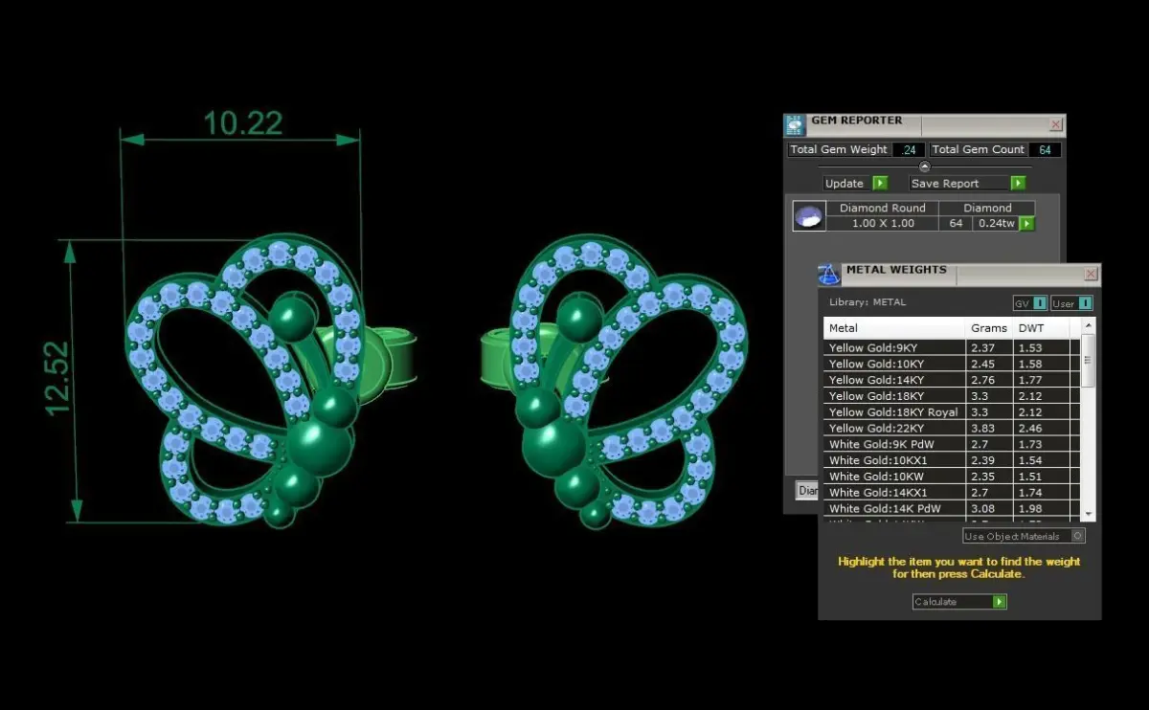The image size is (1149, 710).
Task: Click the diamond gem thumbnail in Gem Reporter
Action: 809,216
